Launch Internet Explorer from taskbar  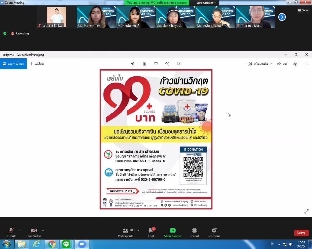point(37,244)
